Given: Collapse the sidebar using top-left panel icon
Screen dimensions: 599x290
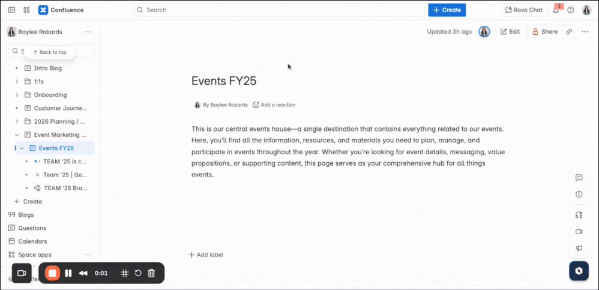Looking at the screenshot, I should click(x=11, y=10).
